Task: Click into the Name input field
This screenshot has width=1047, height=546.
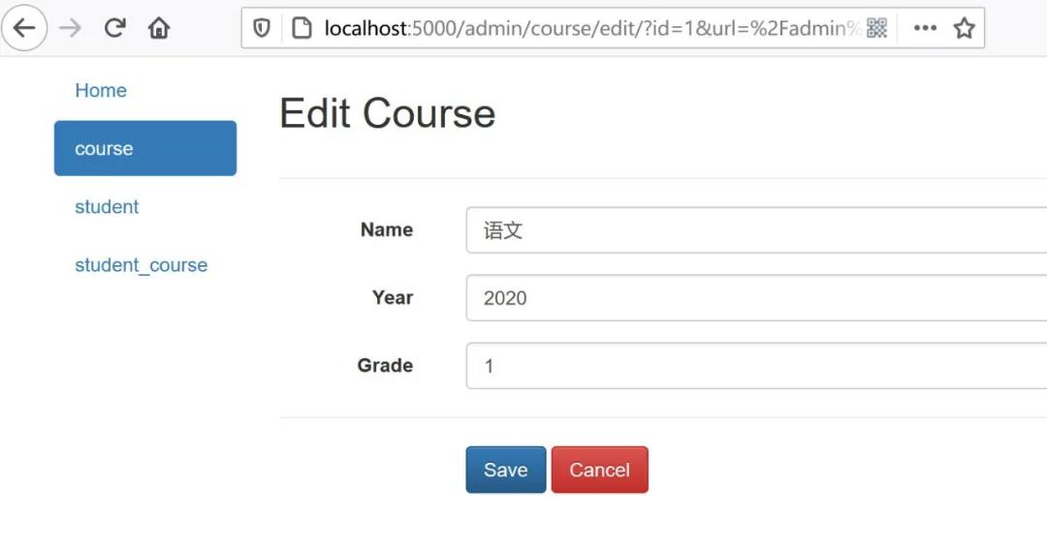Action: coord(756,230)
